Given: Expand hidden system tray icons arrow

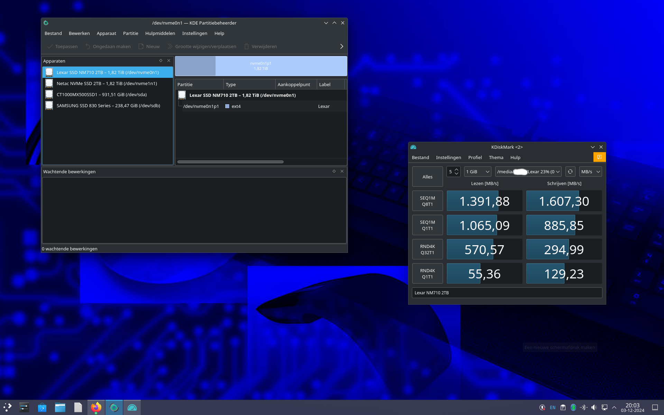Looking at the screenshot, I should 614,407.
